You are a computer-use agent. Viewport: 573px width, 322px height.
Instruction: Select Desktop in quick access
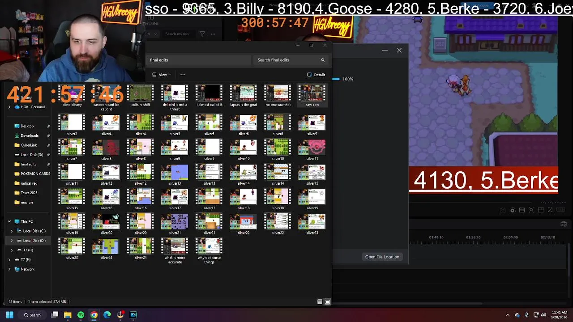click(x=27, y=126)
